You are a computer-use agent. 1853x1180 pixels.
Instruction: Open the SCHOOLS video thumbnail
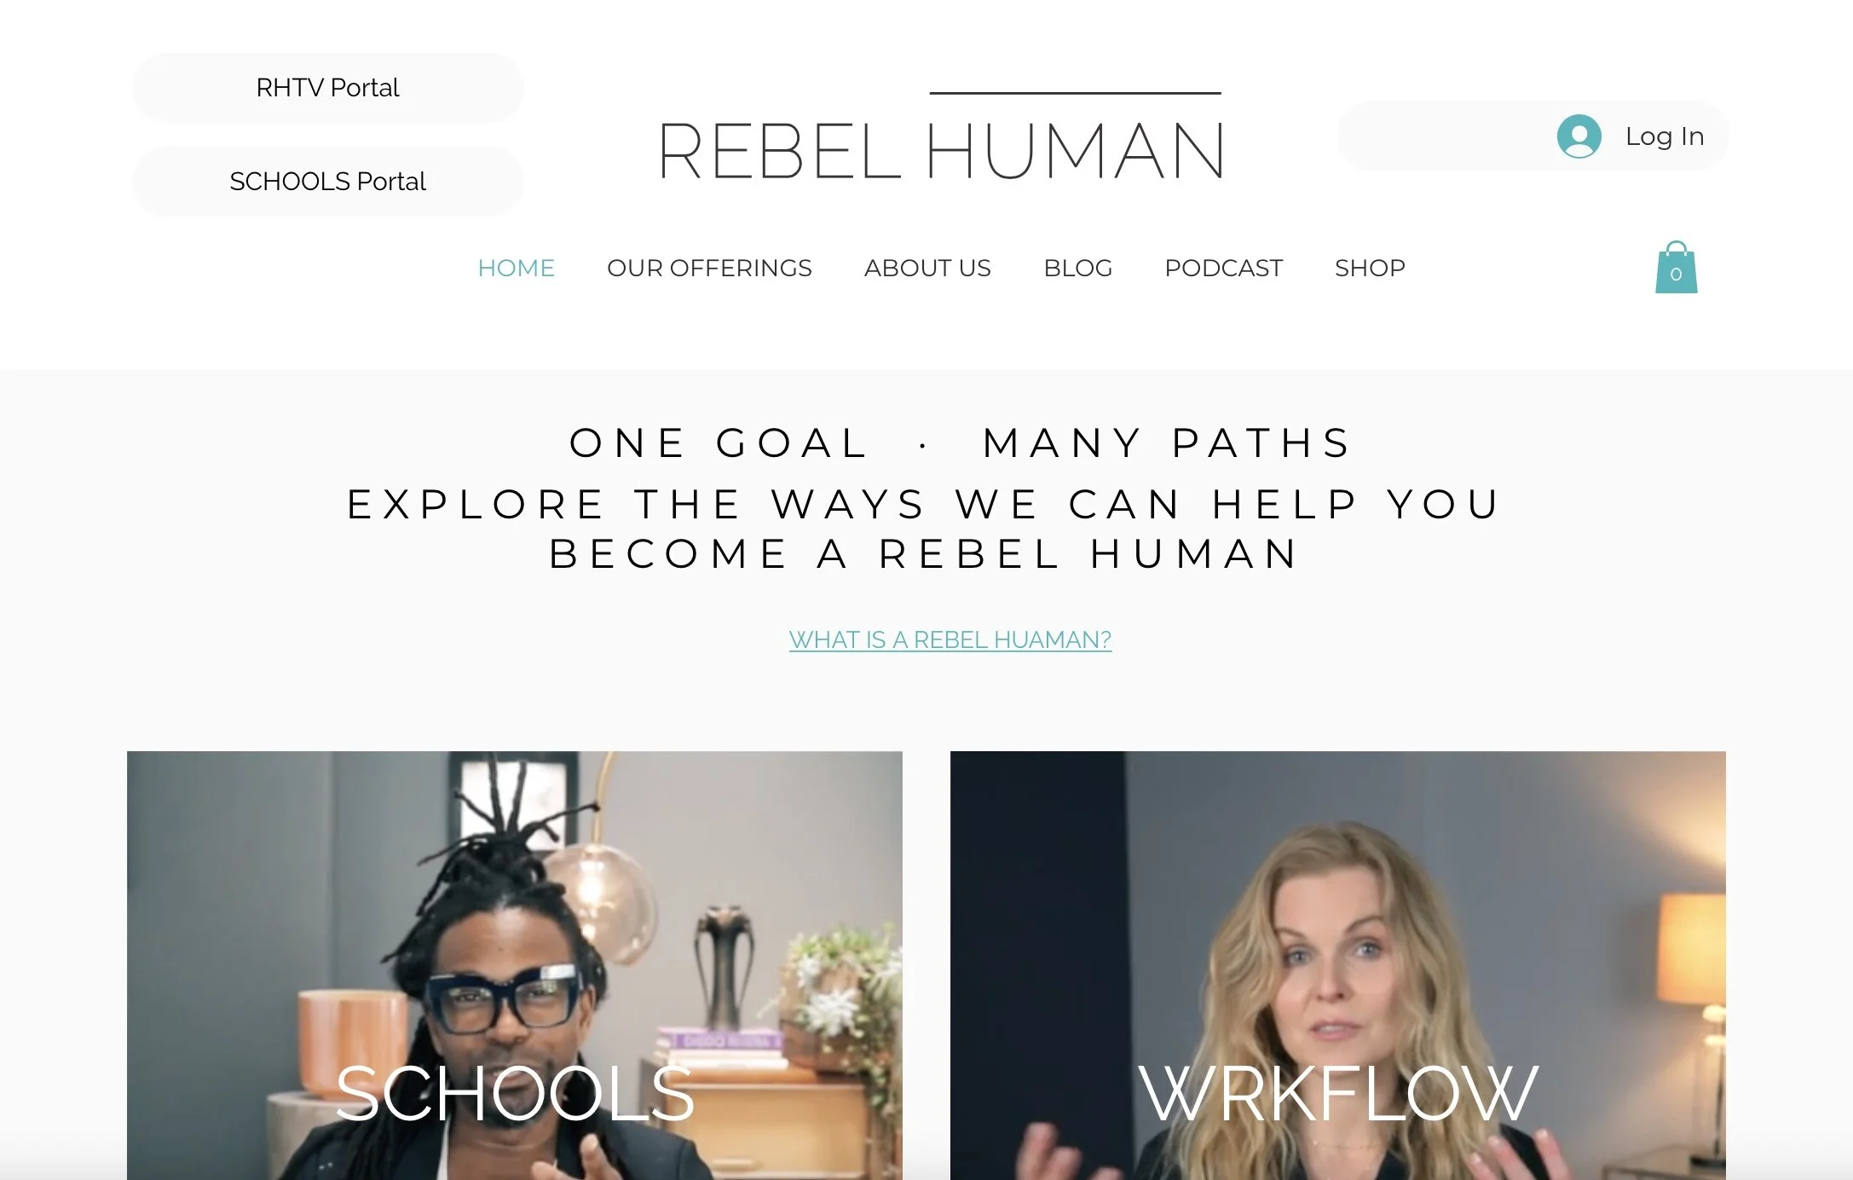[514, 965]
